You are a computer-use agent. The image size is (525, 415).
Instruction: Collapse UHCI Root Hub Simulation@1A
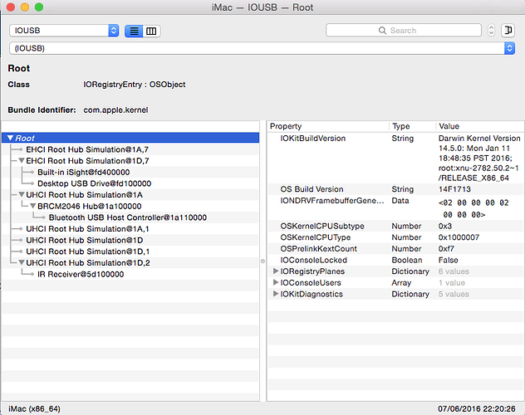point(22,194)
